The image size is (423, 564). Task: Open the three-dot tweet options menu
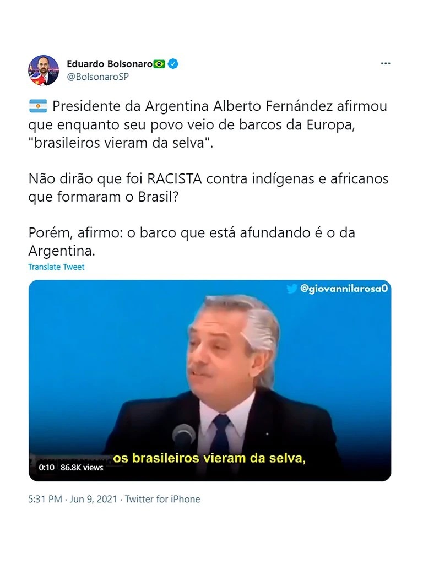click(385, 64)
